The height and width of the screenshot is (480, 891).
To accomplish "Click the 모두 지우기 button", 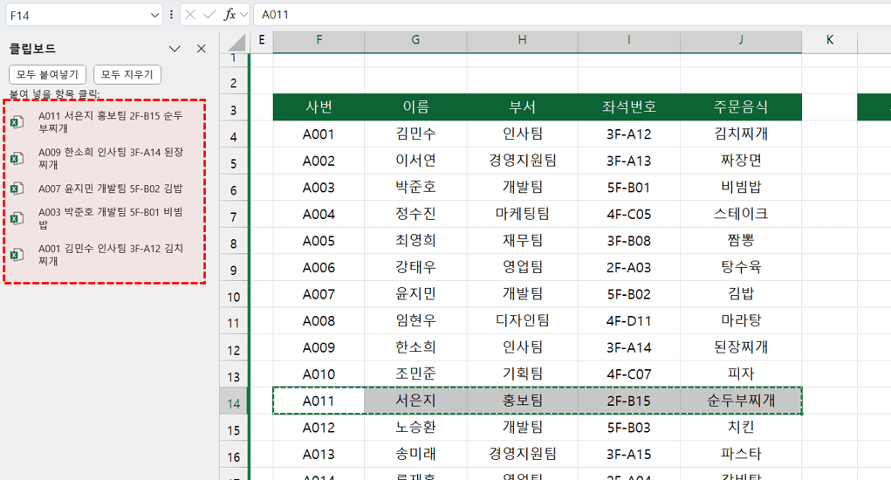I will tap(127, 75).
